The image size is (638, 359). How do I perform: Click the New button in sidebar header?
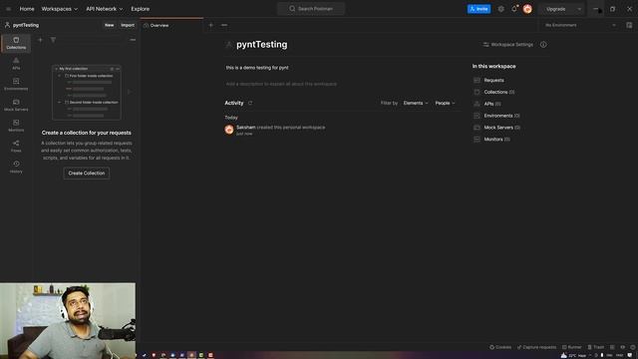pyautogui.click(x=109, y=25)
